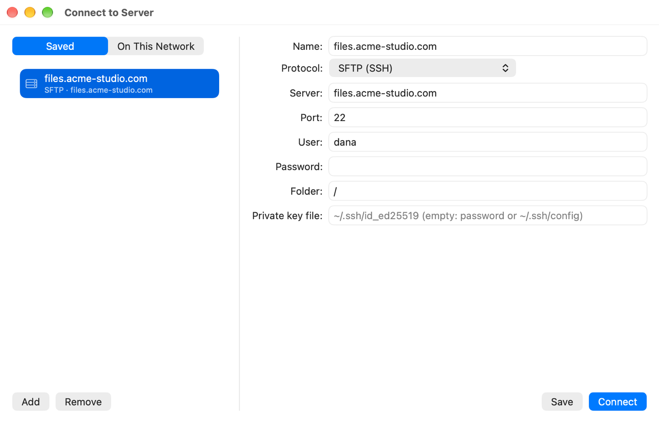Click the Folder input field

click(488, 191)
